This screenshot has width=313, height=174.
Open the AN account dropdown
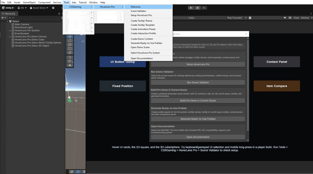(22, 8)
